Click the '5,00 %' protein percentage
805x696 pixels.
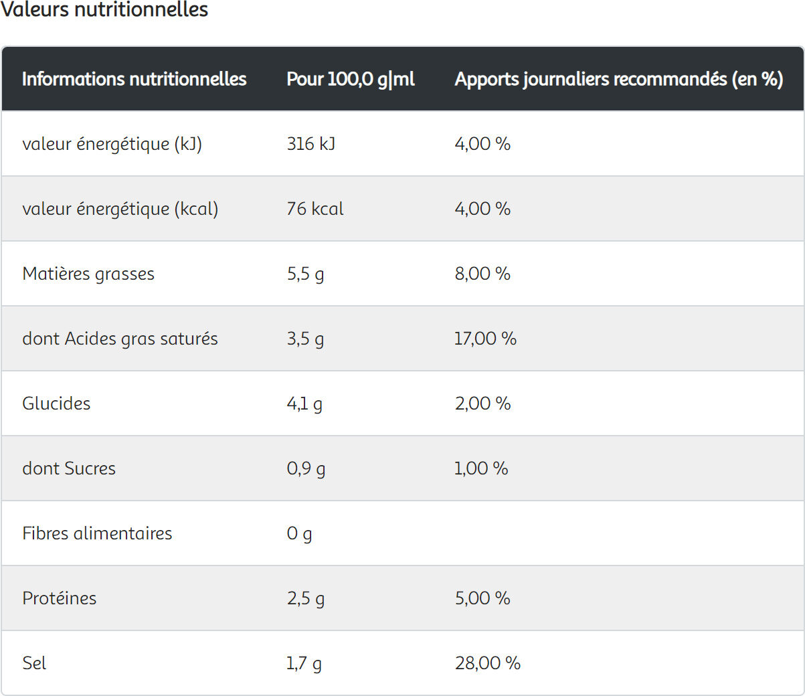(482, 598)
